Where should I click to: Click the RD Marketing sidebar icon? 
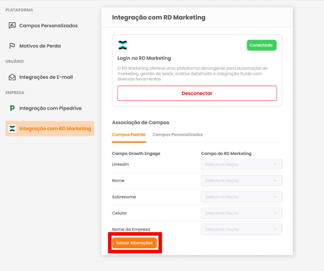point(12,128)
